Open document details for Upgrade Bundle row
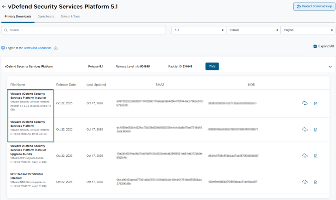This screenshot has width=336, height=200. click(x=316, y=156)
